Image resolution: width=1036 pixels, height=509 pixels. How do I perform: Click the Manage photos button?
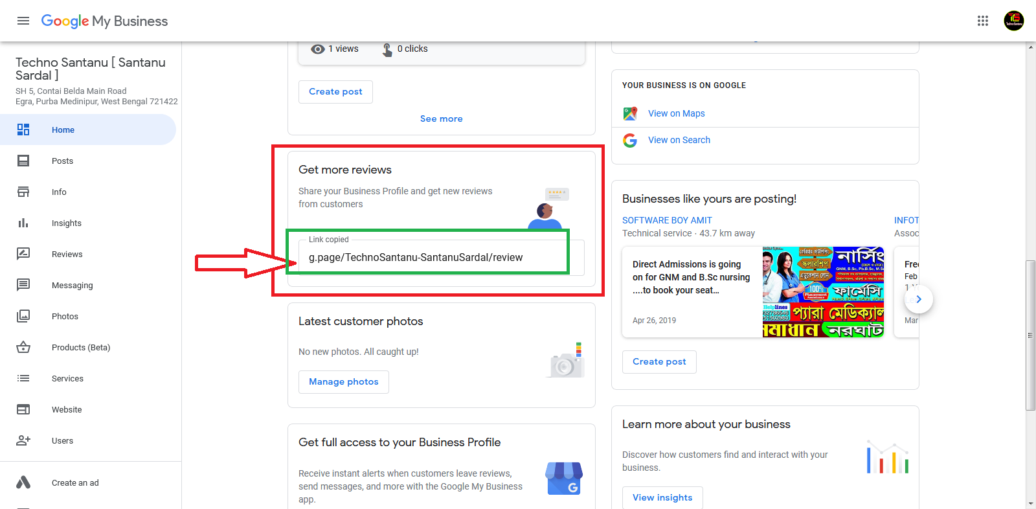343,382
